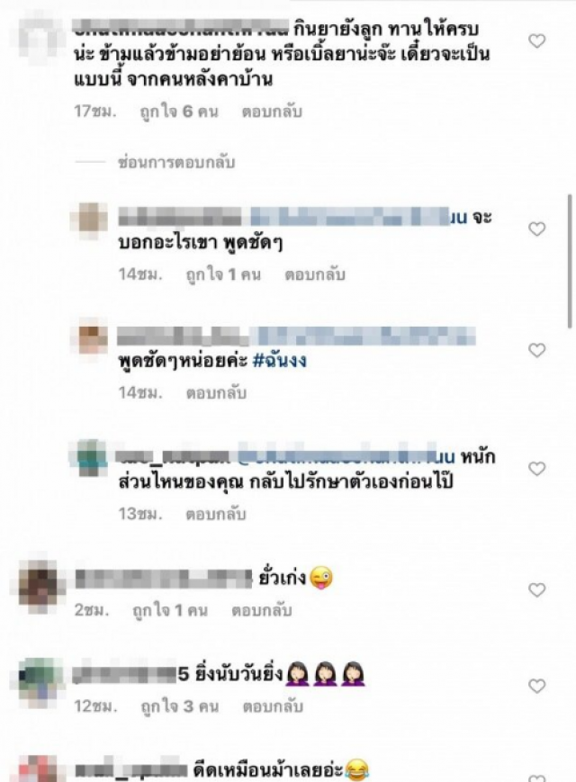Like the comment ดีดเหมือนม้าเลยอ่ะ
The image size is (576, 782).
[x=536, y=778]
